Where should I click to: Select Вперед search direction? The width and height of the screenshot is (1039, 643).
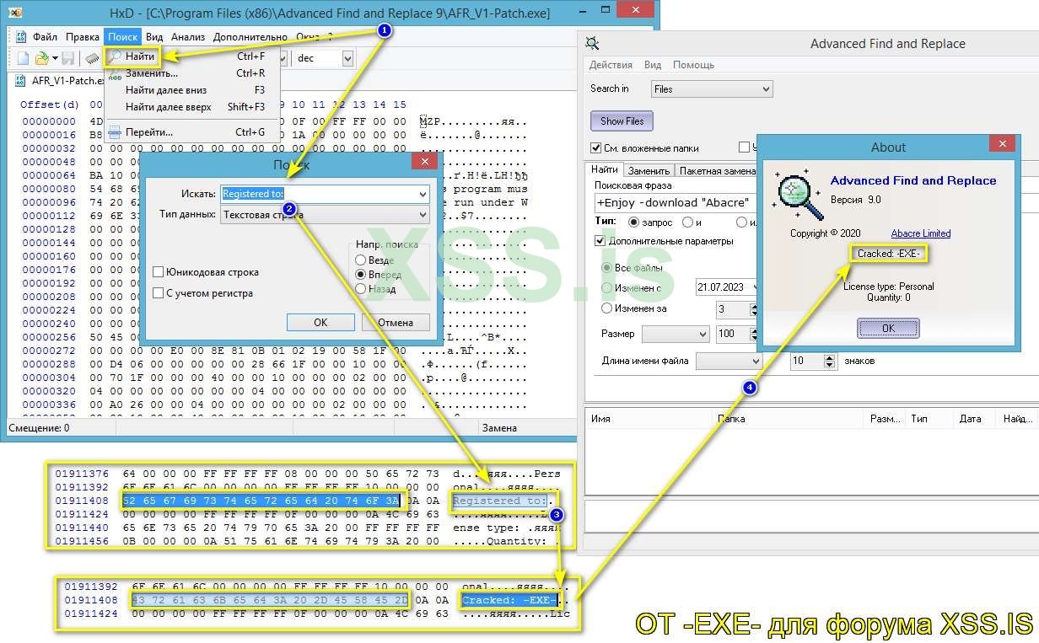[361, 275]
